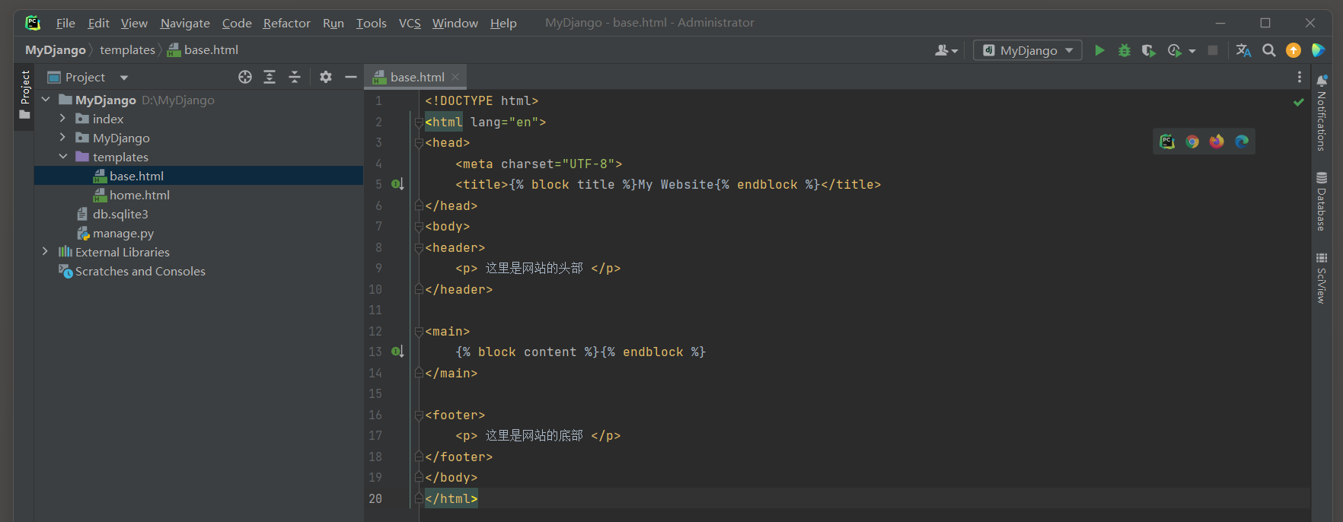Open the Refactor menu
This screenshot has height=522, width=1343.
(x=286, y=23)
